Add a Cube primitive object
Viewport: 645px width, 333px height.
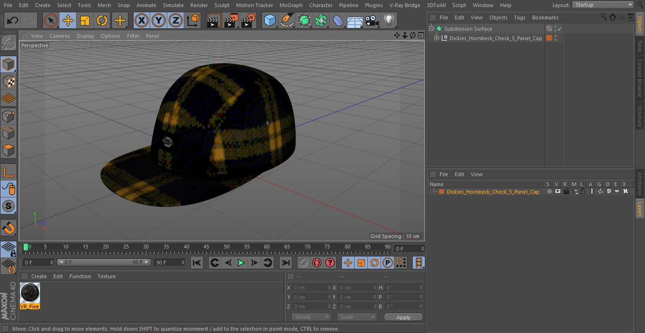click(270, 21)
